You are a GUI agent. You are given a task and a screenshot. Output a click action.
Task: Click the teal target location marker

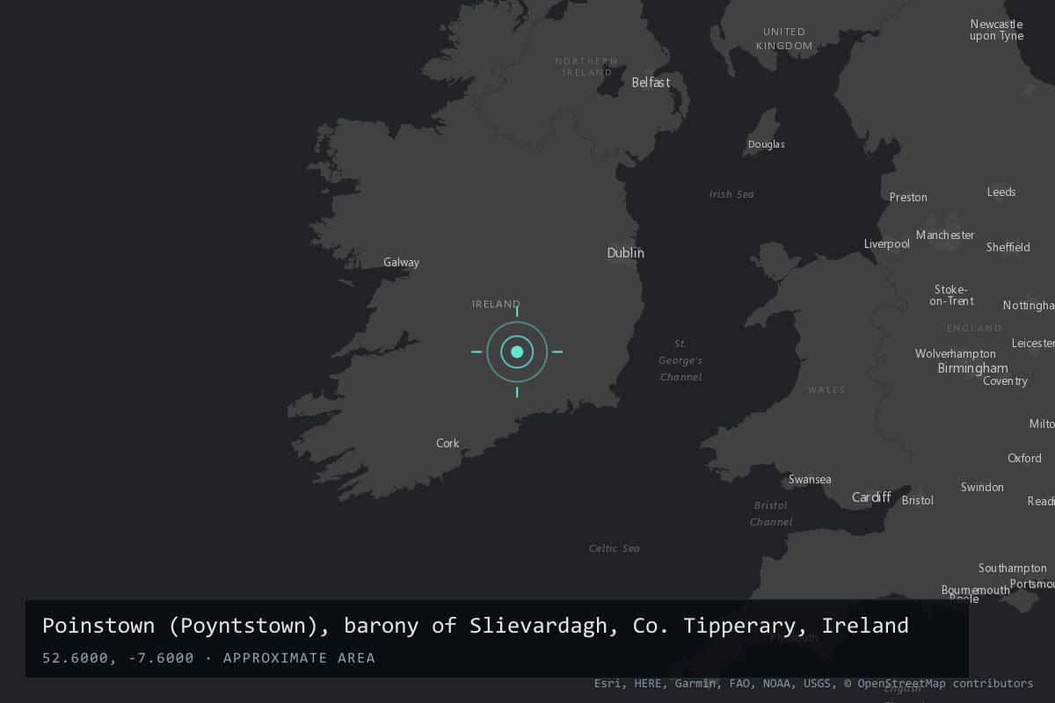coord(517,351)
